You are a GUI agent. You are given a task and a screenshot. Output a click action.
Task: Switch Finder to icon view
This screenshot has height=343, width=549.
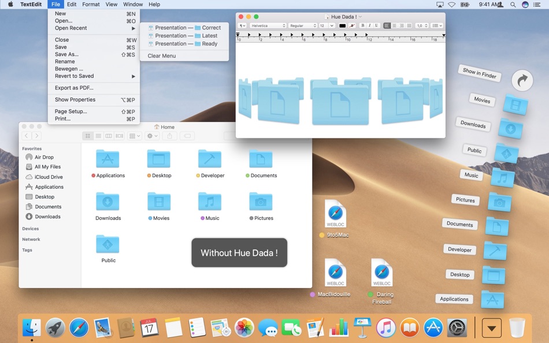point(88,136)
